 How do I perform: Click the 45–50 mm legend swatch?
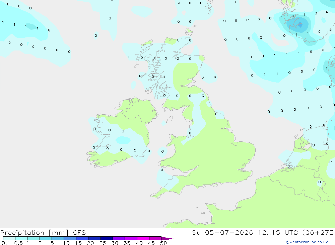[x=155, y=238]
